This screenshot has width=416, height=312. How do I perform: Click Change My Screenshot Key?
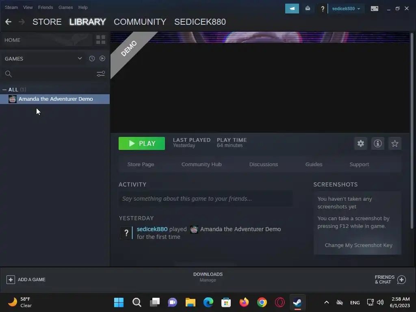click(358, 245)
